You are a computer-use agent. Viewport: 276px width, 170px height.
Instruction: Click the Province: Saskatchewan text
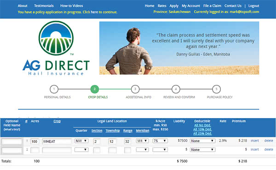[172, 12]
